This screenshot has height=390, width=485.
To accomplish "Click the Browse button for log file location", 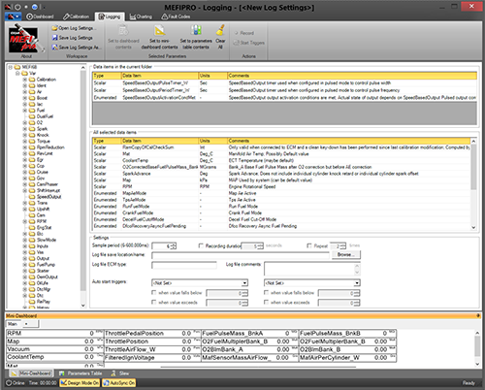I will [346, 255].
